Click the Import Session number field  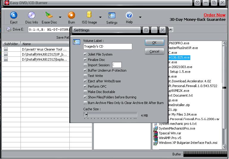[x=117, y=65]
